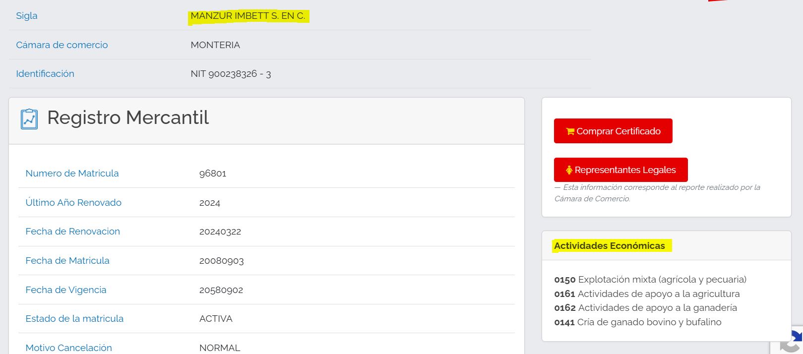Image resolution: width=803 pixels, height=354 pixels.
Task: Click the Registro Mercantil chart icon
Action: [x=29, y=119]
